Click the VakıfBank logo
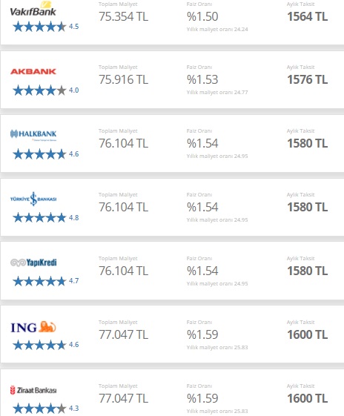This screenshot has height=416, width=344. point(33,10)
